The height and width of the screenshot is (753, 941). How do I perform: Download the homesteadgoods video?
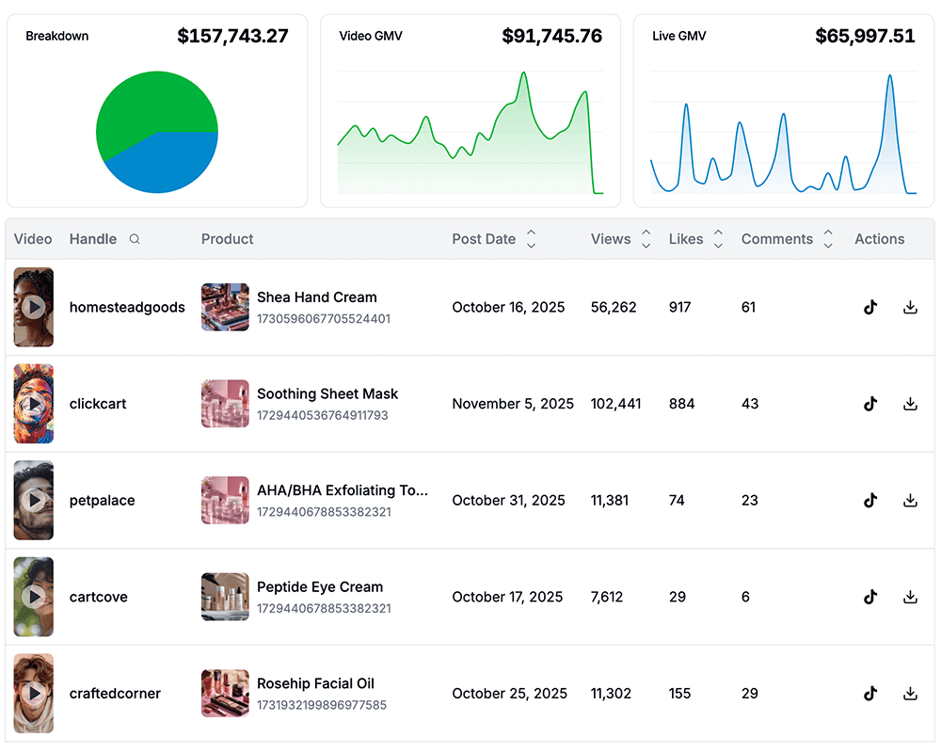point(910,307)
